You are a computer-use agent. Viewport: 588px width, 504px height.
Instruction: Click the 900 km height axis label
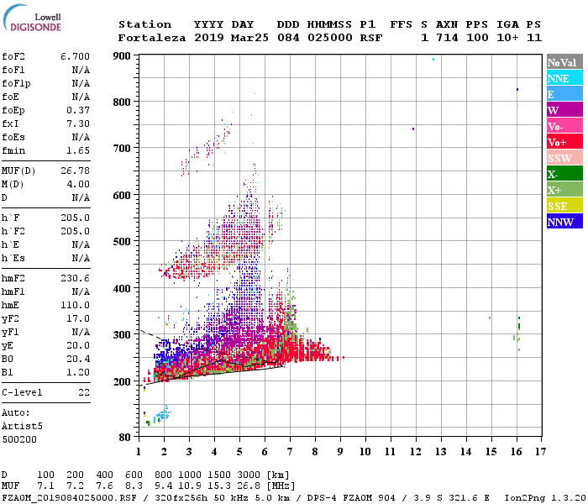tap(122, 56)
